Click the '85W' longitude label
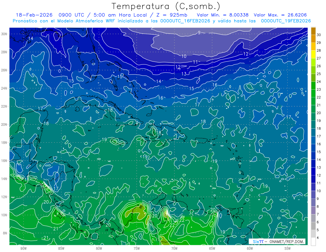326x252 pixels. pyautogui.click(x=61, y=248)
